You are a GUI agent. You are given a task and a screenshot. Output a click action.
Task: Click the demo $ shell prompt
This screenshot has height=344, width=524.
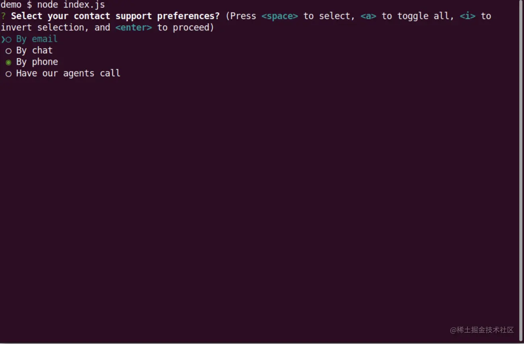(x=16, y=5)
